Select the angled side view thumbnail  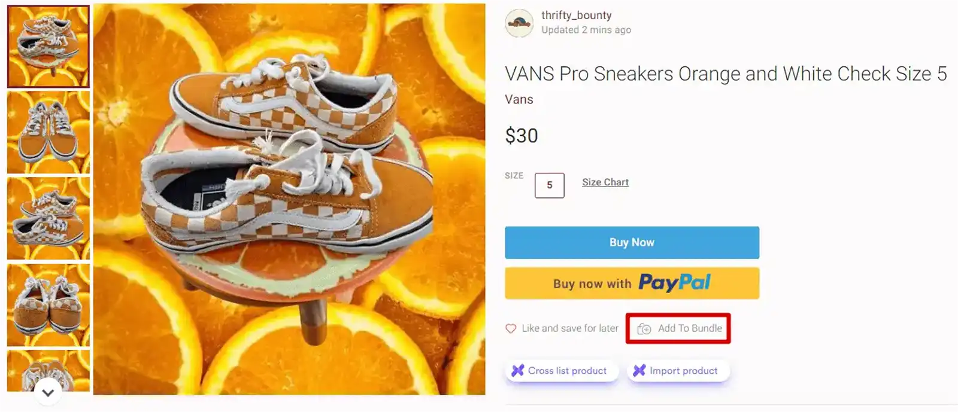pos(47,218)
